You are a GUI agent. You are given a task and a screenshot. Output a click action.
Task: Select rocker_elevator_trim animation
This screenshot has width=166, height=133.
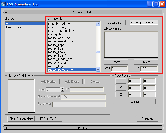(x=72, y=41)
